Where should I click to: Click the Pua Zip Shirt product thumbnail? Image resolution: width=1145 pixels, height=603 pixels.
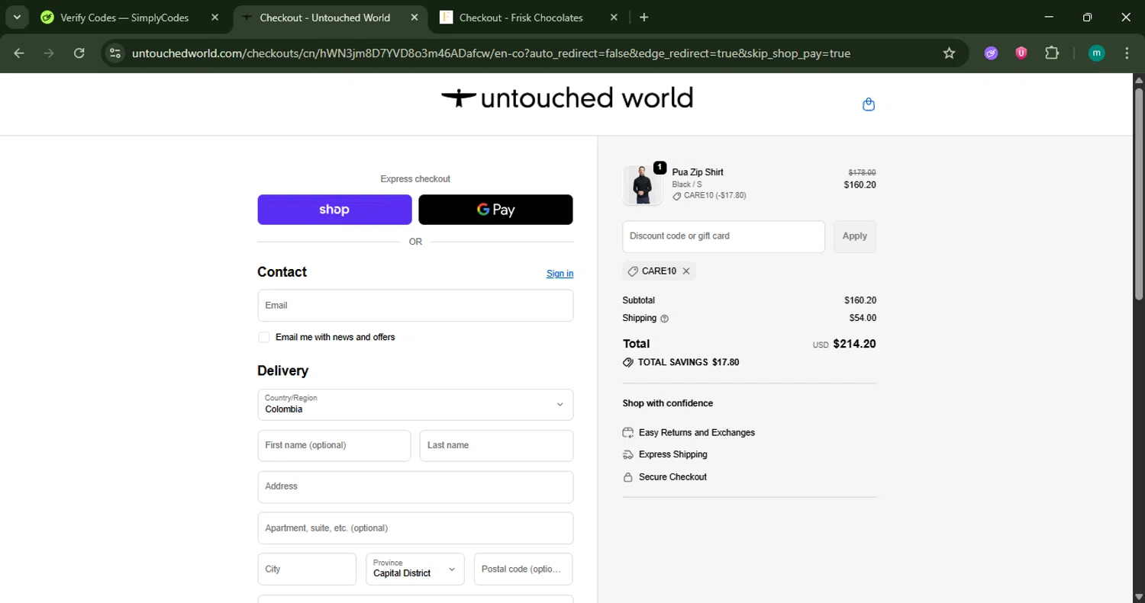[642, 185]
